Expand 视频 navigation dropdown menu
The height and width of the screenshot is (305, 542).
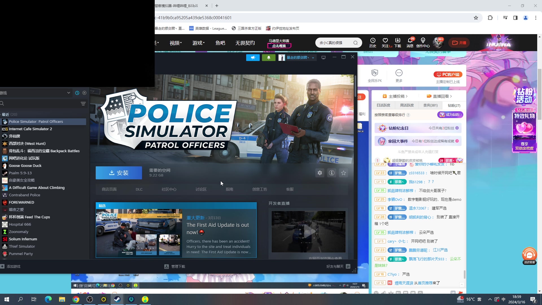pos(176,43)
